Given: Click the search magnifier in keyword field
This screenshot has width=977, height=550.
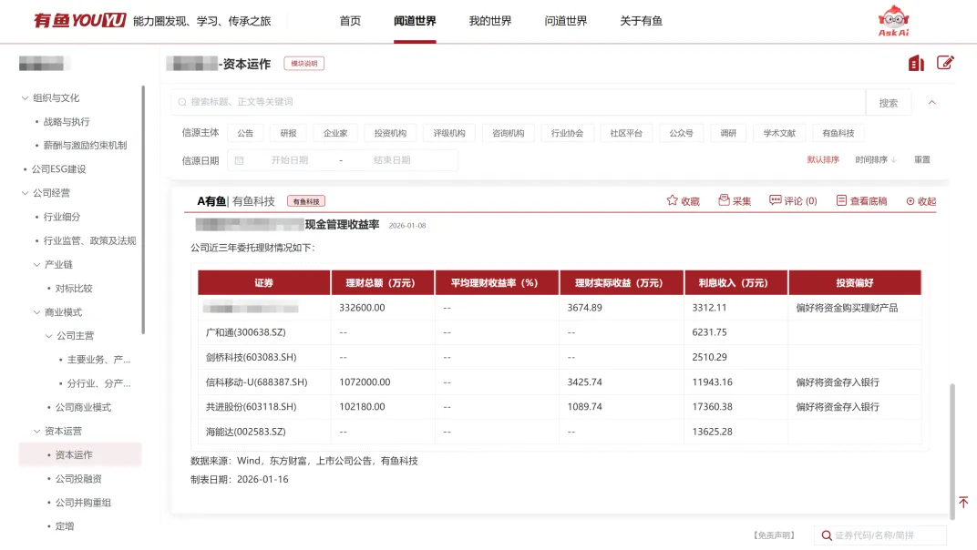Looking at the screenshot, I should (182, 102).
